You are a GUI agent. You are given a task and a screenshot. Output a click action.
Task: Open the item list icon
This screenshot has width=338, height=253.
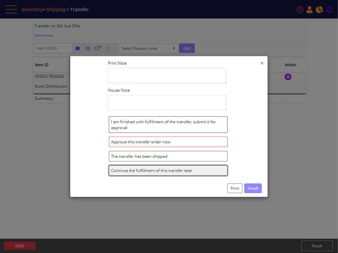[88, 48]
